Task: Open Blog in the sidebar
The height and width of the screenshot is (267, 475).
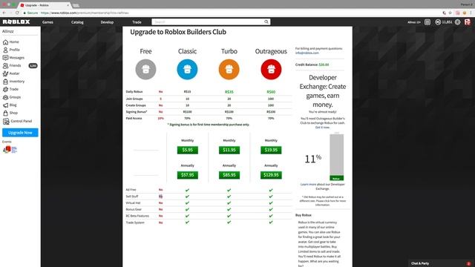Action: tap(10, 105)
